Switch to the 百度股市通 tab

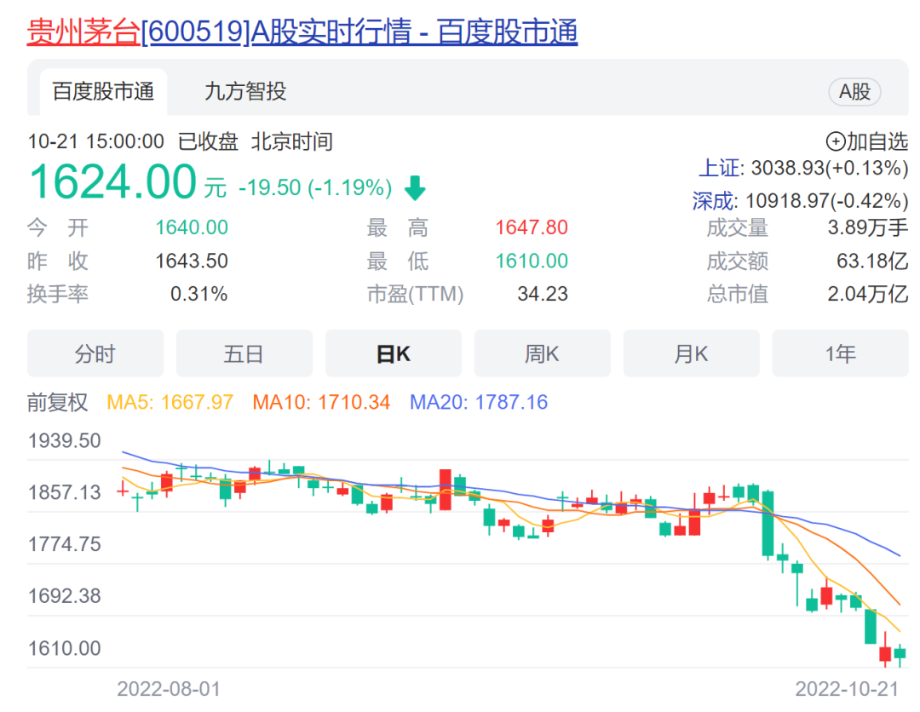click(x=101, y=92)
